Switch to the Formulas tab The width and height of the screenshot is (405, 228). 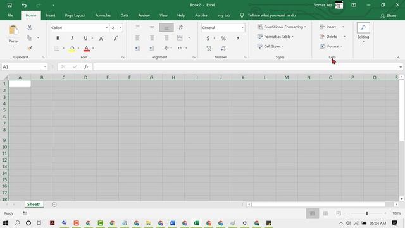point(103,15)
